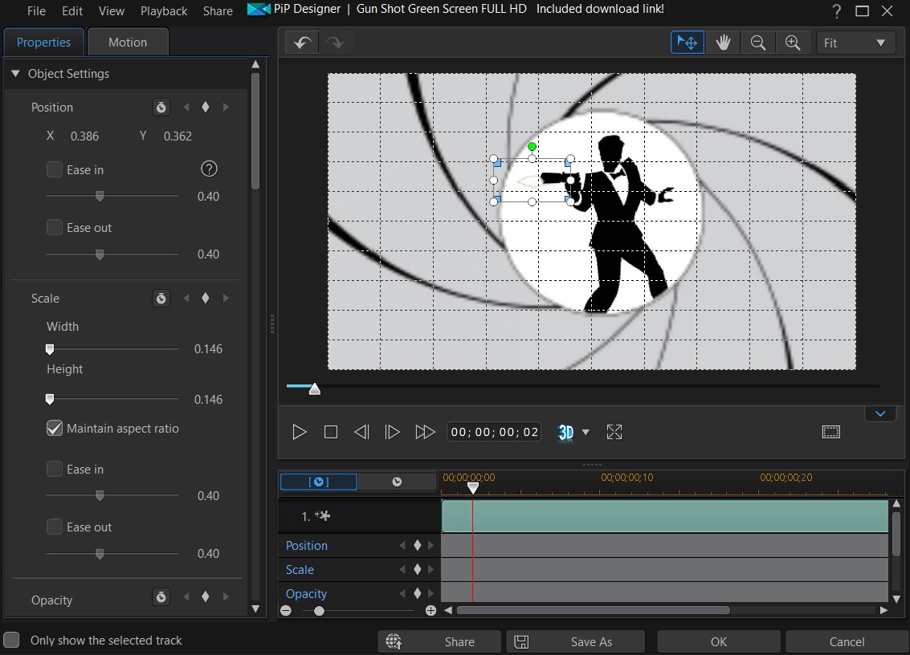Image resolution: width=910 pixels, height=655 pixels.
Task: Click the globe icon beside Share
Action: coord(394,641)
